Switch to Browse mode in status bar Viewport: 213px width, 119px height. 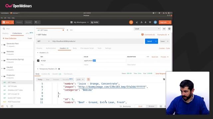pos(151,106)
